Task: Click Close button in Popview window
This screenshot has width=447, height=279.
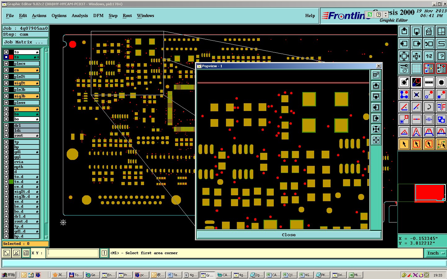Action: click(289, 235)
